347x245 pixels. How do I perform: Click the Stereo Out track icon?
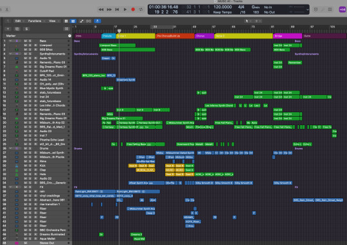pos(17,243)
